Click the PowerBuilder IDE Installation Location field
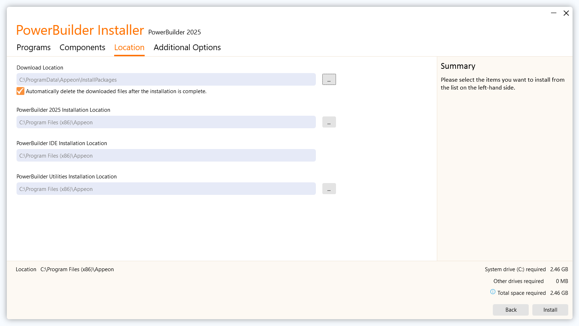 [166, 155]
